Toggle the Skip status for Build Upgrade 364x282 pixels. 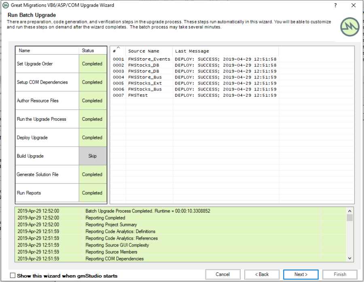pyautogui.click(x=93, y=156)
